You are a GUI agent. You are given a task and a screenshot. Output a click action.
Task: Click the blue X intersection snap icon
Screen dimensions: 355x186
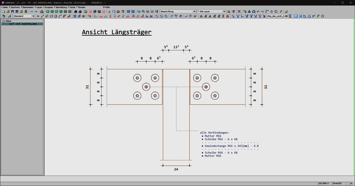300,16
